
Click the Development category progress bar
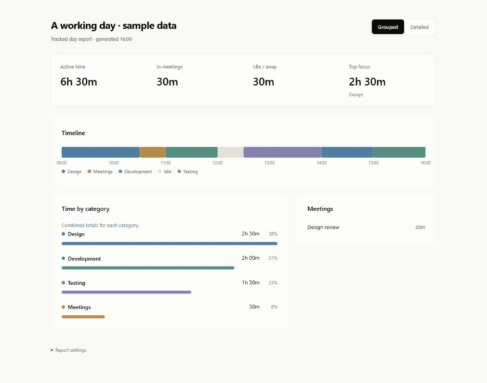(x=148, y=268)
